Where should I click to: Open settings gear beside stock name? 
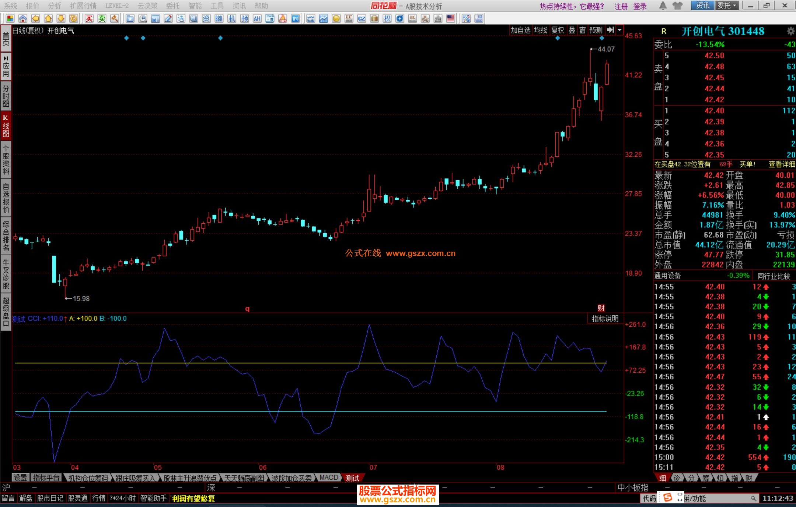790,31
